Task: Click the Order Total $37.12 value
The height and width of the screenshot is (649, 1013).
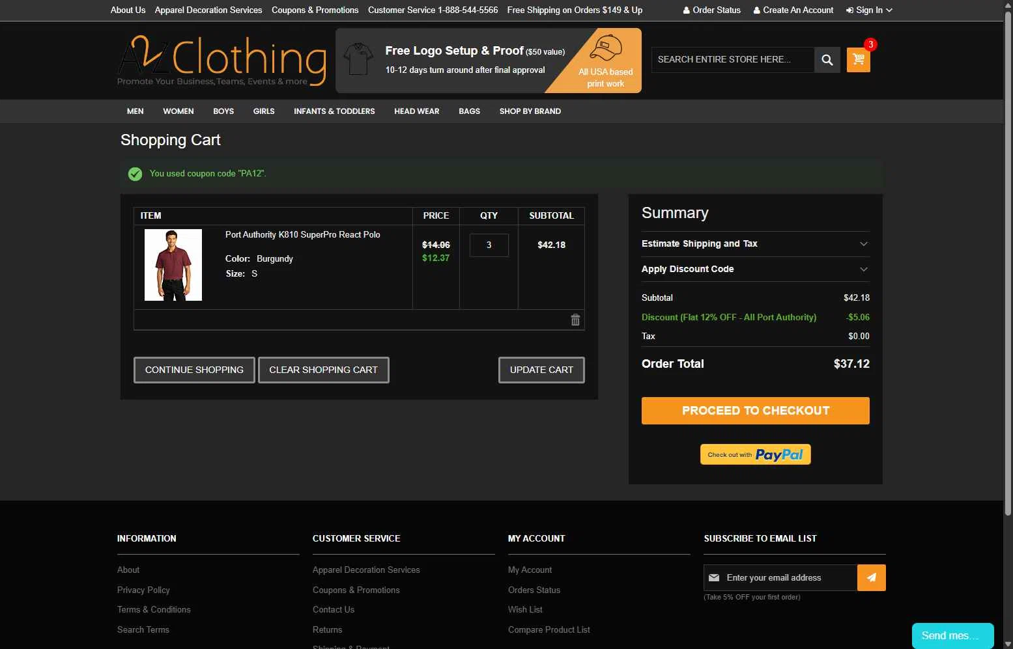Action: pos(851,364)
